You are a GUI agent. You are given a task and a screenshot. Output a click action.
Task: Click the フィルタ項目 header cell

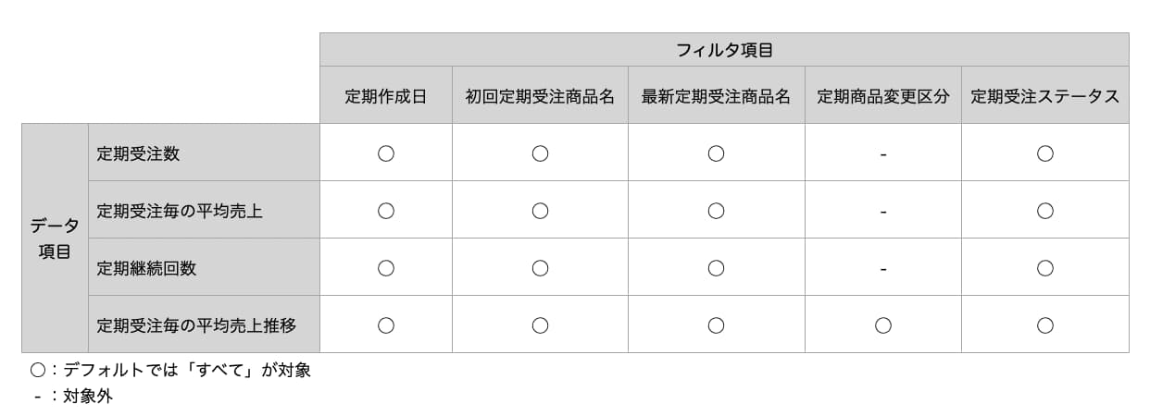click(x=724, y=50)
